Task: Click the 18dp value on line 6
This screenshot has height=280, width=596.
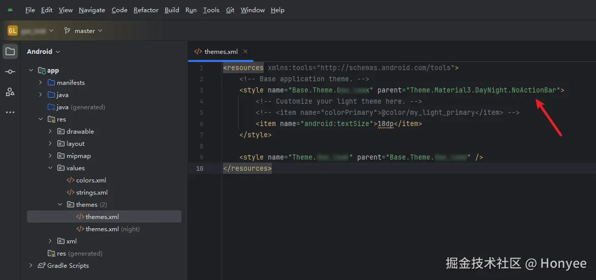Action: (x=386, y=124)
